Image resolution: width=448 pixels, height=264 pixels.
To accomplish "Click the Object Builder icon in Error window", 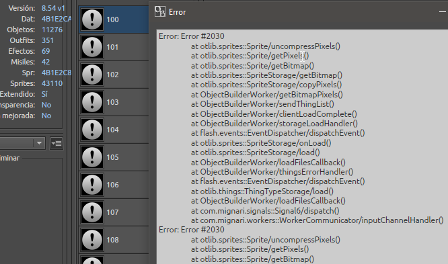I will point(160,12).
